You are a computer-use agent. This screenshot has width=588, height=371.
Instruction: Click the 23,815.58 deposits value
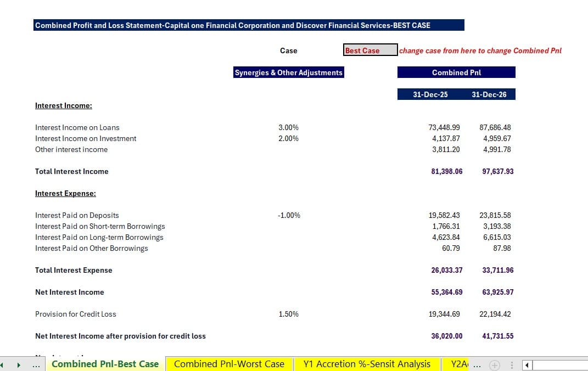coord(495,216)
